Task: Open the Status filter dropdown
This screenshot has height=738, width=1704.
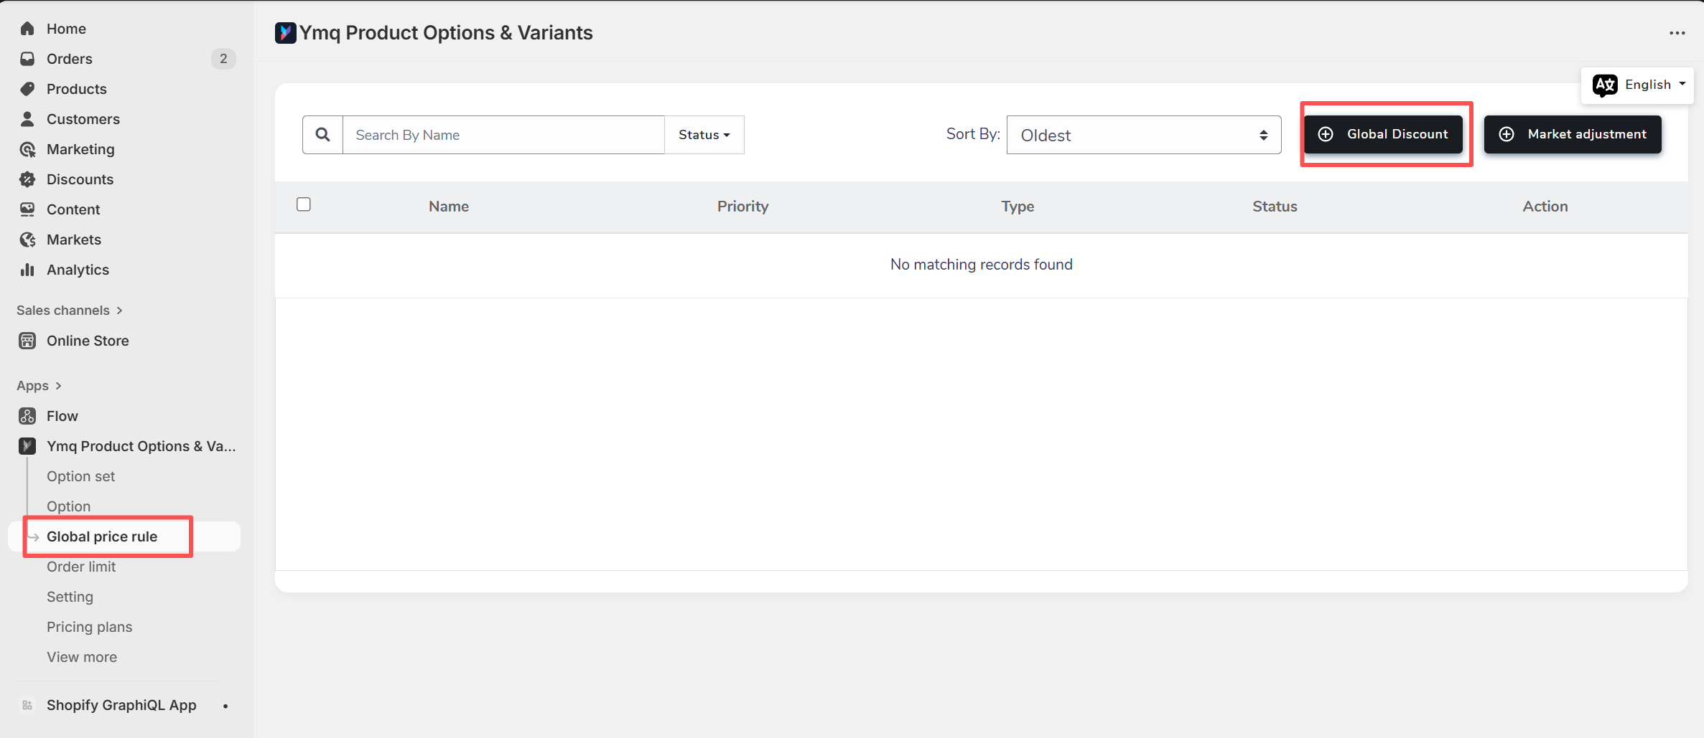Action: point(704,135)
